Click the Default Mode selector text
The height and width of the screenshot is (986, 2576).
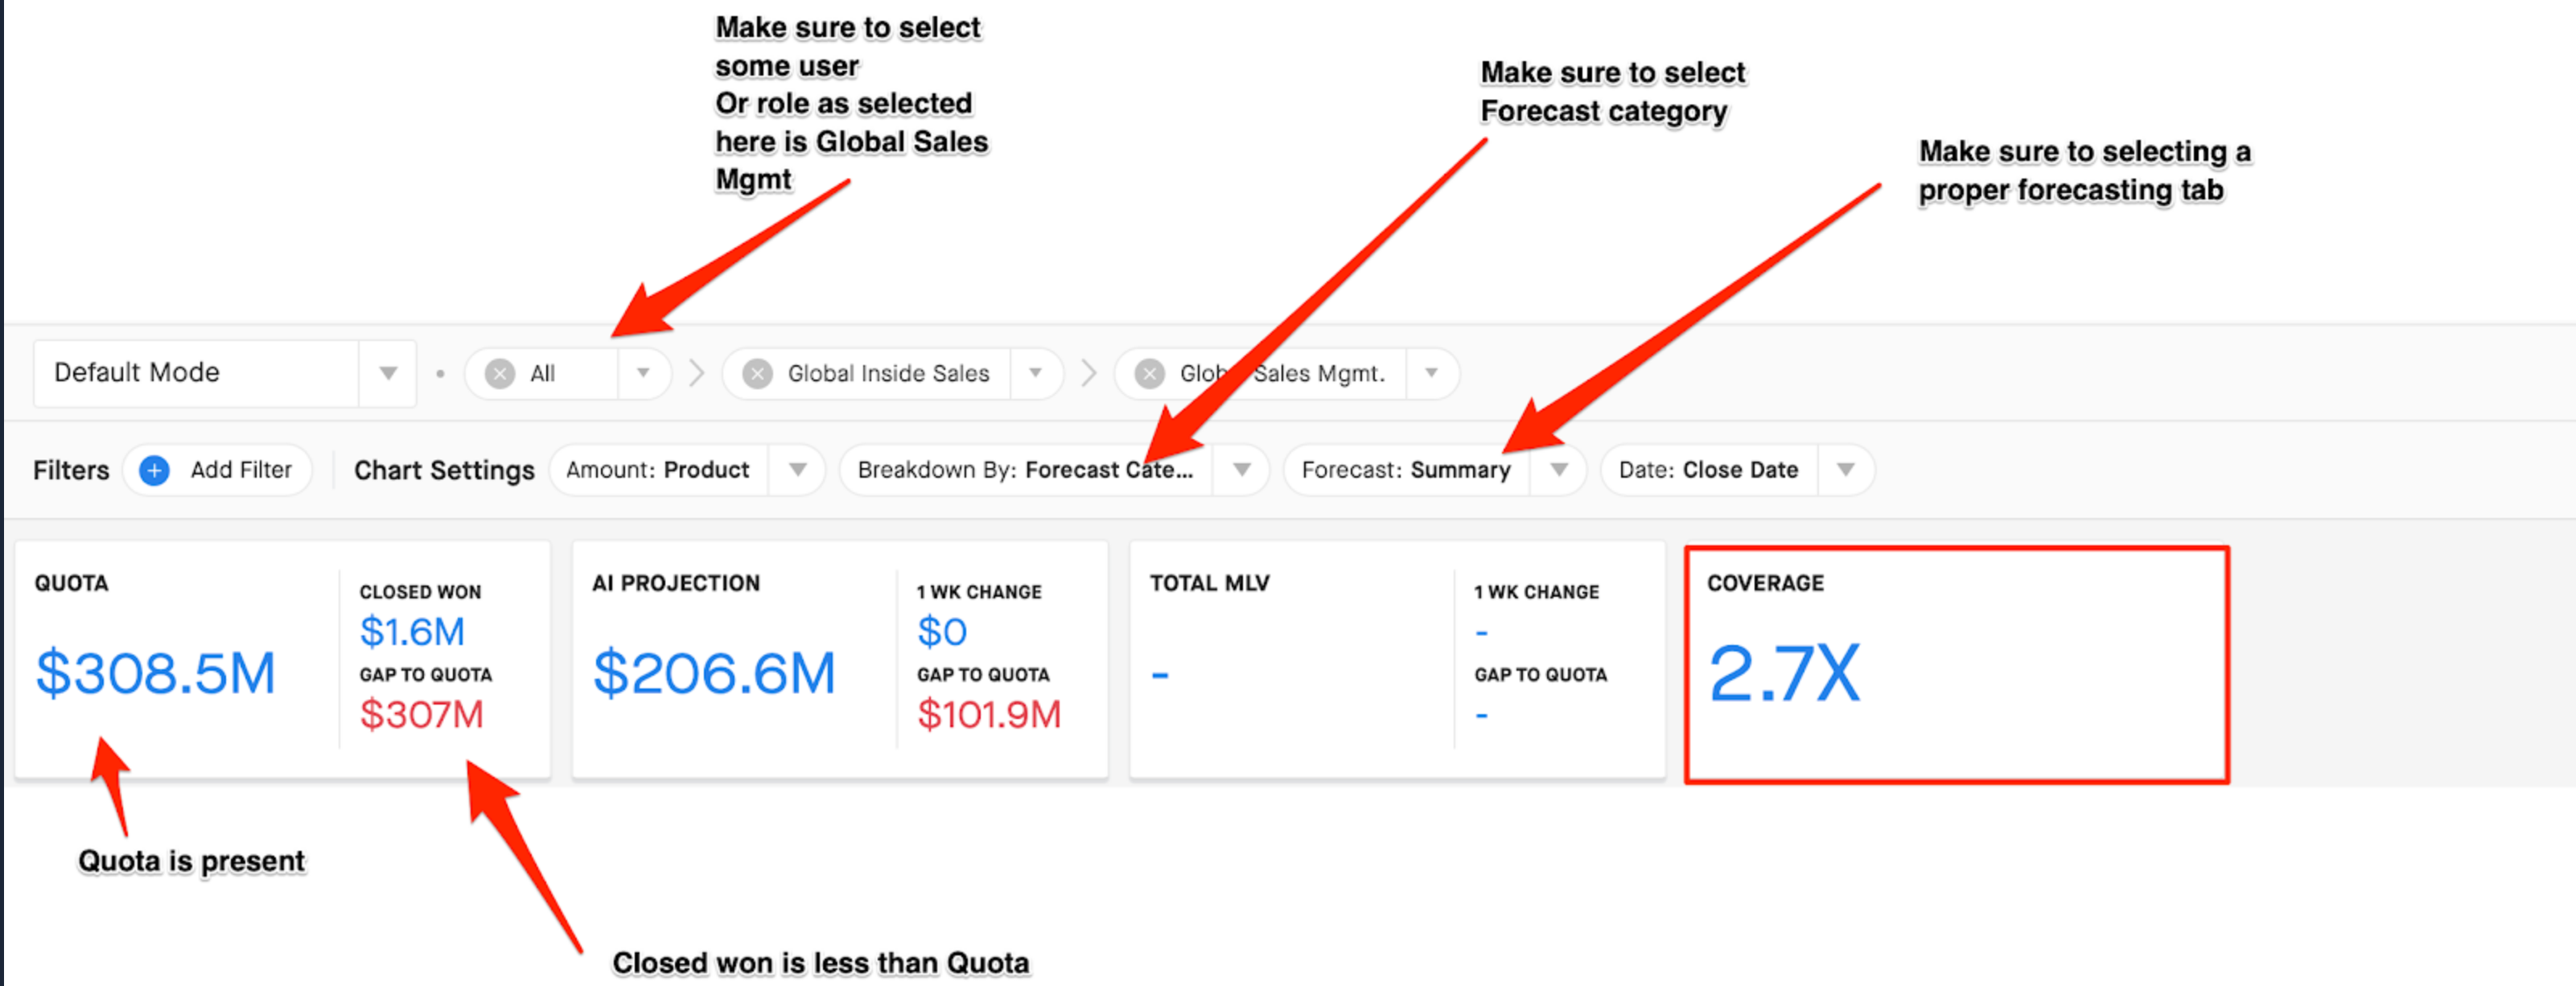click(x=137, y=373)
